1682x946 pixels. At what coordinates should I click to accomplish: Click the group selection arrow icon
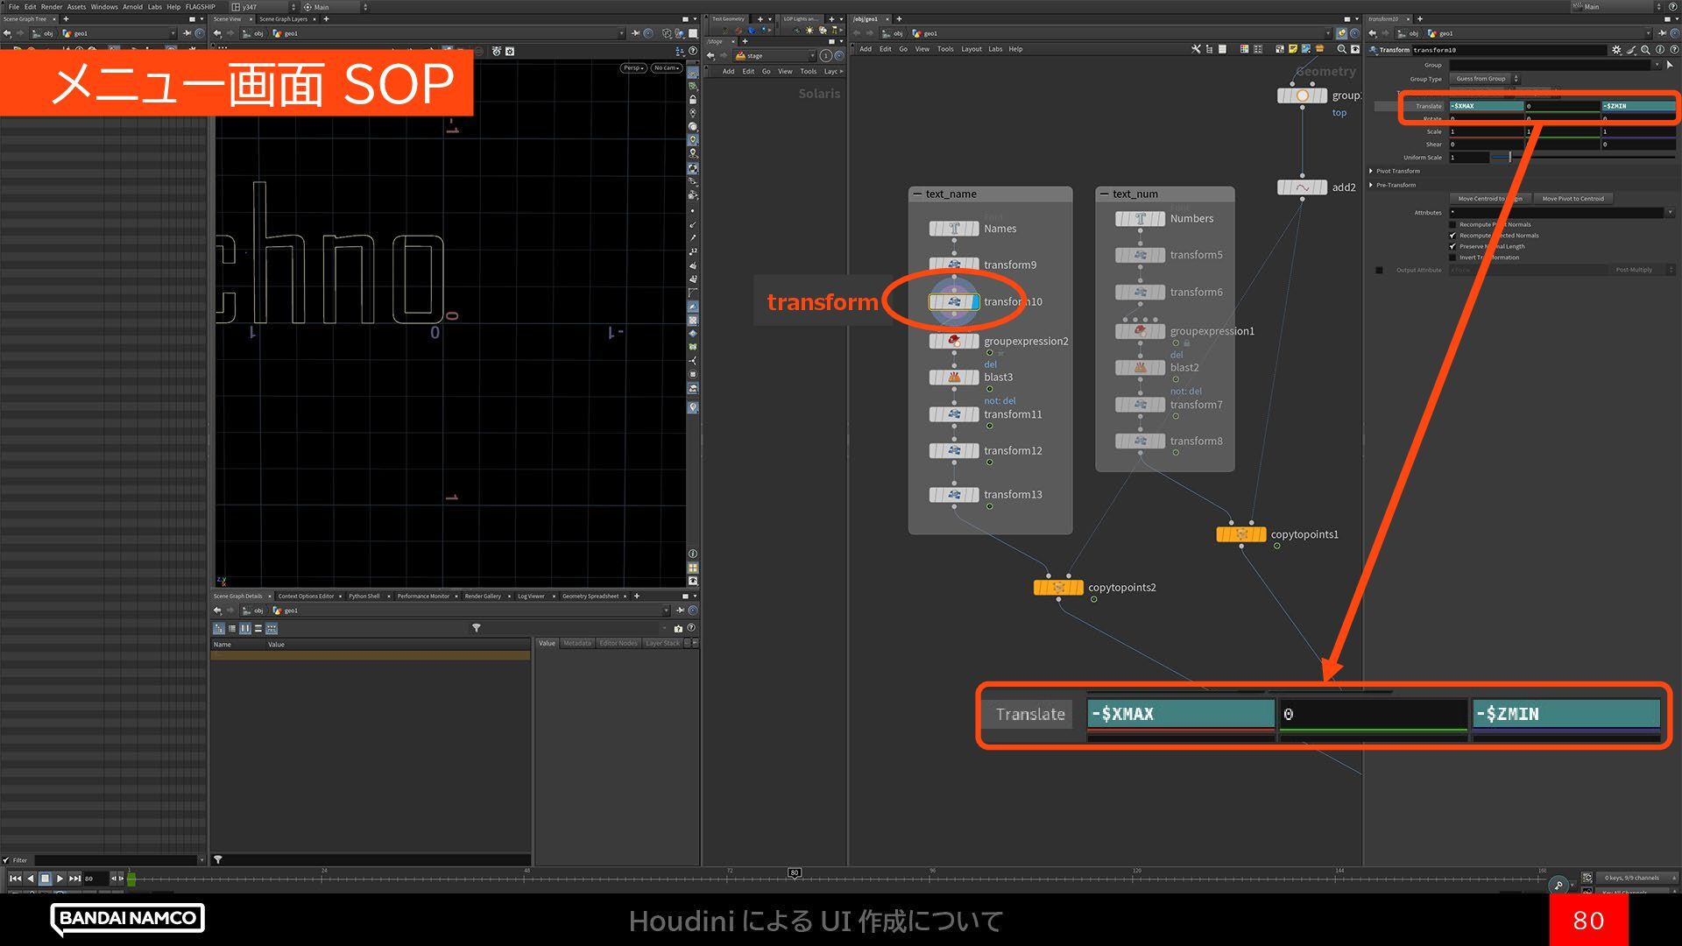point(1669,65)
